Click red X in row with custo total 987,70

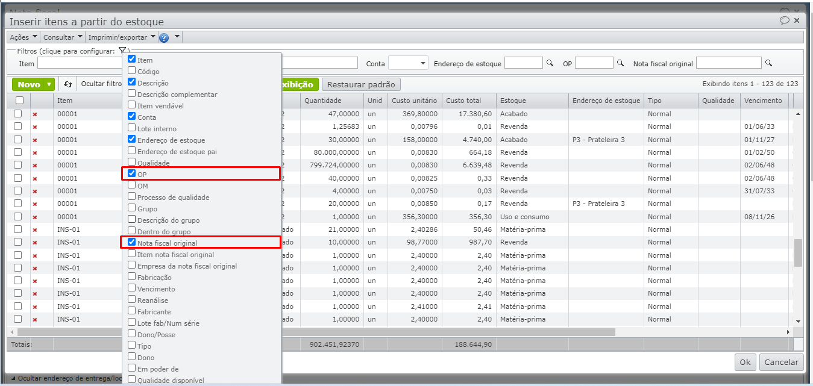[x=35, y=242]
